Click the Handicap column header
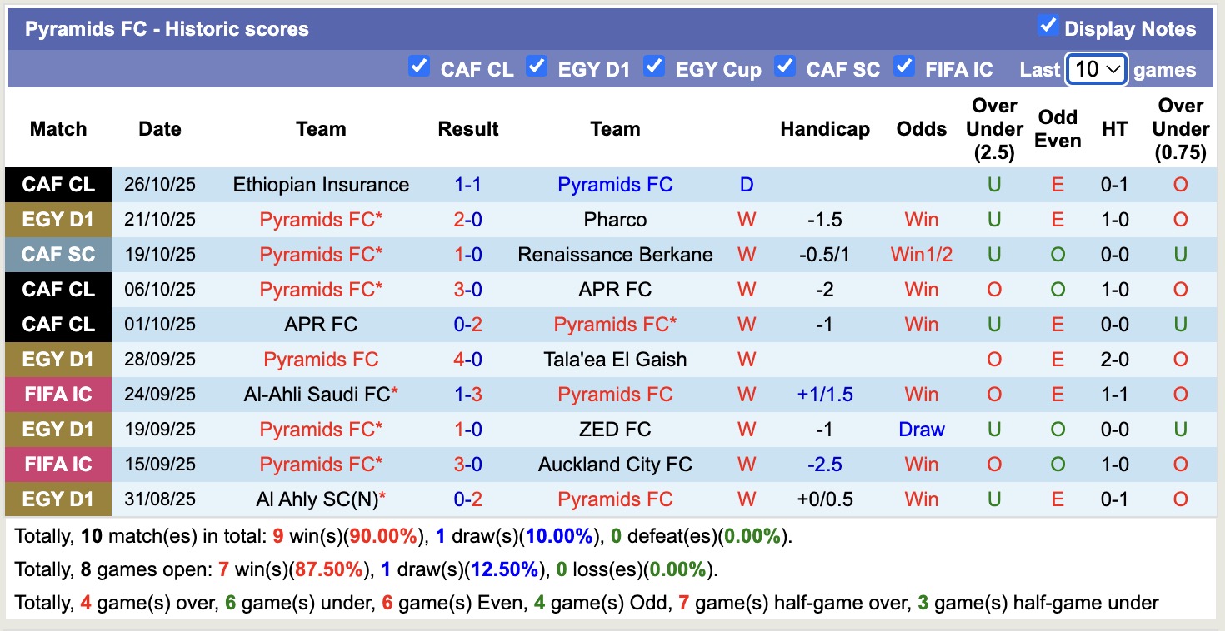1225x631 pixels. coord(824,129)
